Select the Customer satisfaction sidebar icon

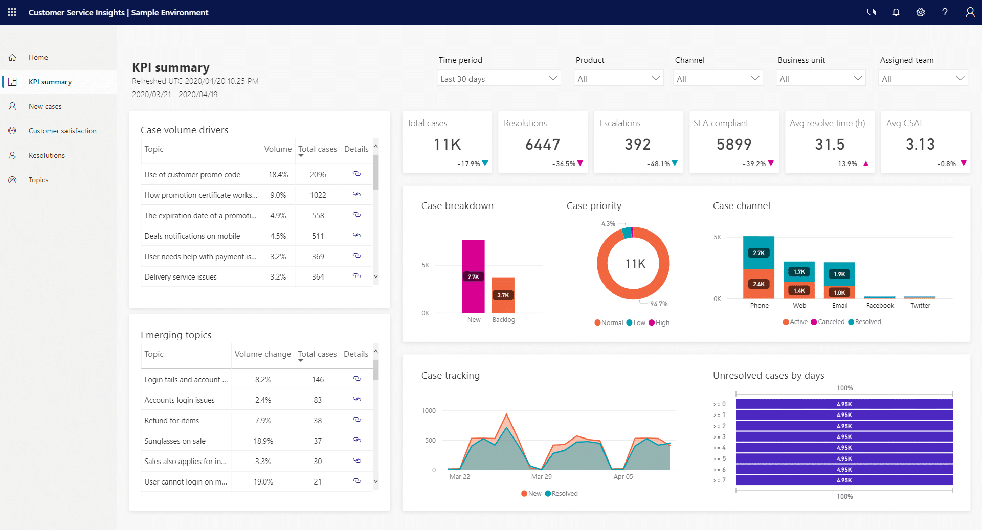[x=12, y=131]
